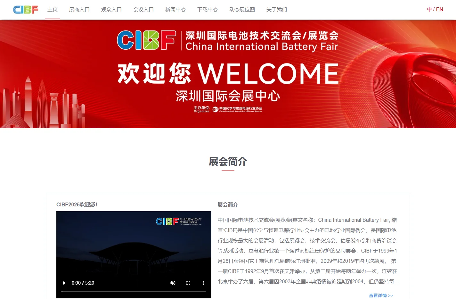Follow the 查看详情 >> link

click(381, 295)
